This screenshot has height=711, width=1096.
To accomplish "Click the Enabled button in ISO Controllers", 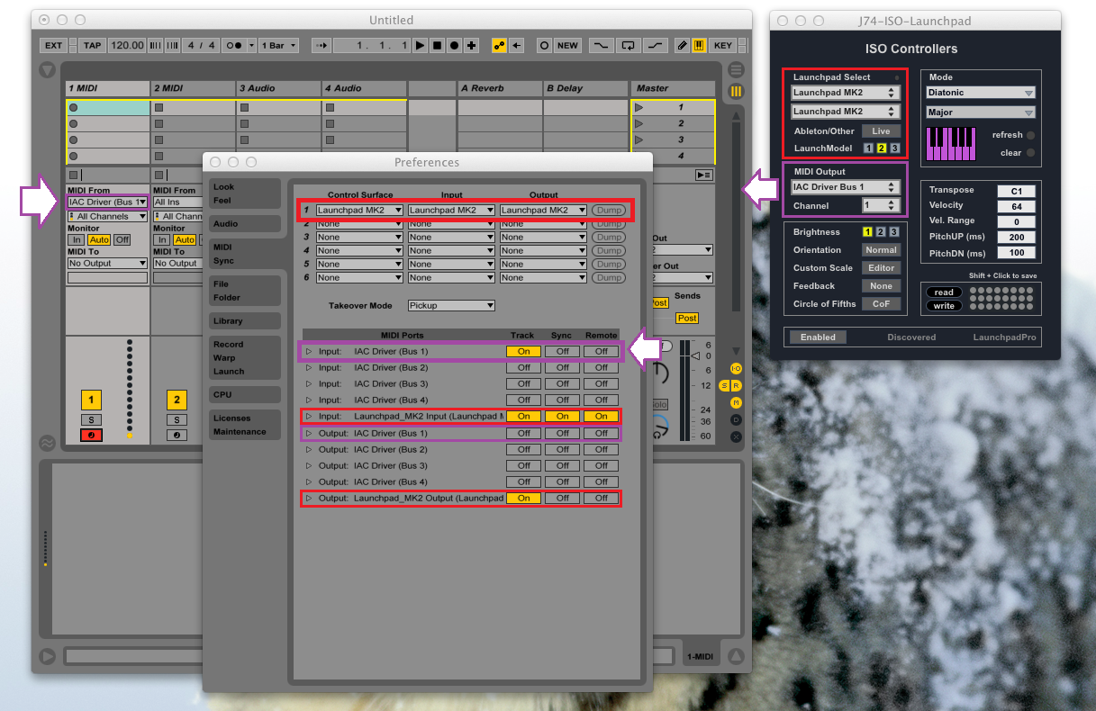I will coord(818,337).
